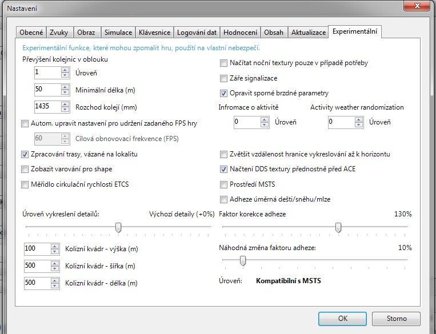
Task: Switch to the Simulace tab
Action: [x=119, y=33]
